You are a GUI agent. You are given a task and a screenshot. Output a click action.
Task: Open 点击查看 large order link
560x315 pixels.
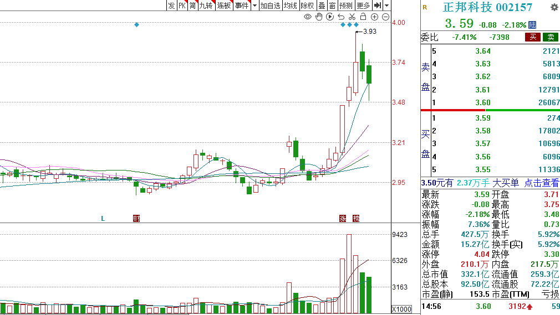pyautogui.click(x=542, y=183)
